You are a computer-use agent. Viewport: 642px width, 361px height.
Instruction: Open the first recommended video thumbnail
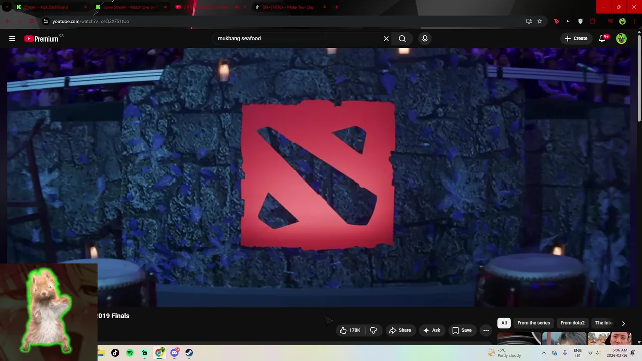tap(519, 339)
